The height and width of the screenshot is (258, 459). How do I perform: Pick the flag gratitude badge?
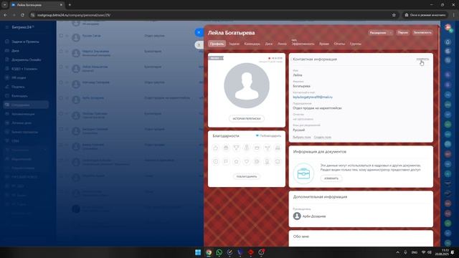tap(226, 161)
